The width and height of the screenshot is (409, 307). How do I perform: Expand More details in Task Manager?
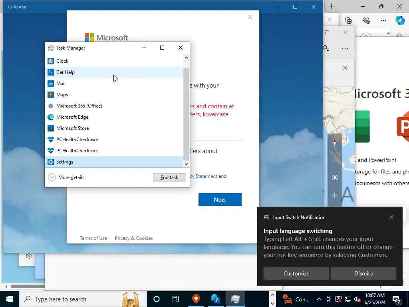pos(66,177)
